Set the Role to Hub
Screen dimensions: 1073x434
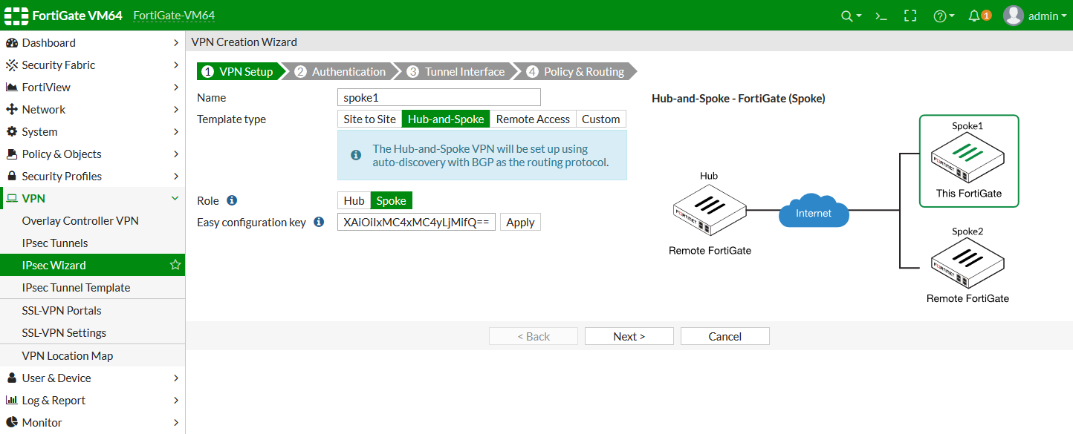click(x=354, y=200)
